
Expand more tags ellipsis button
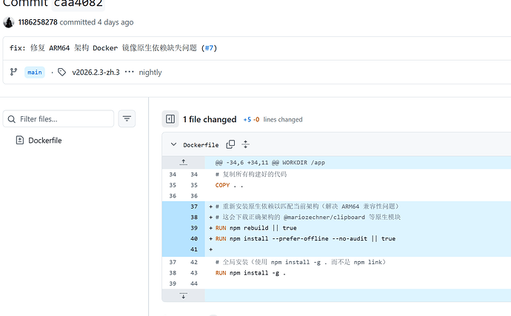(x=130, y=72)
